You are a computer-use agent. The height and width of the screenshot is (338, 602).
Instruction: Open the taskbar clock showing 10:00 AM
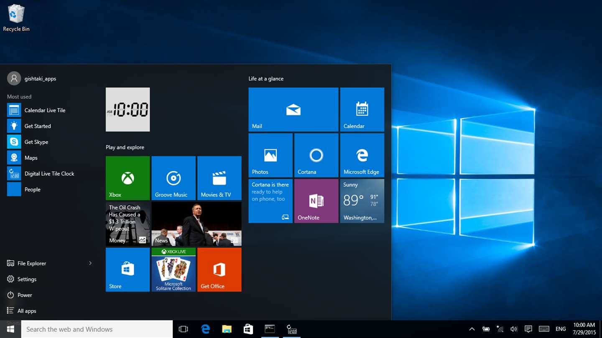pos(584,329)
